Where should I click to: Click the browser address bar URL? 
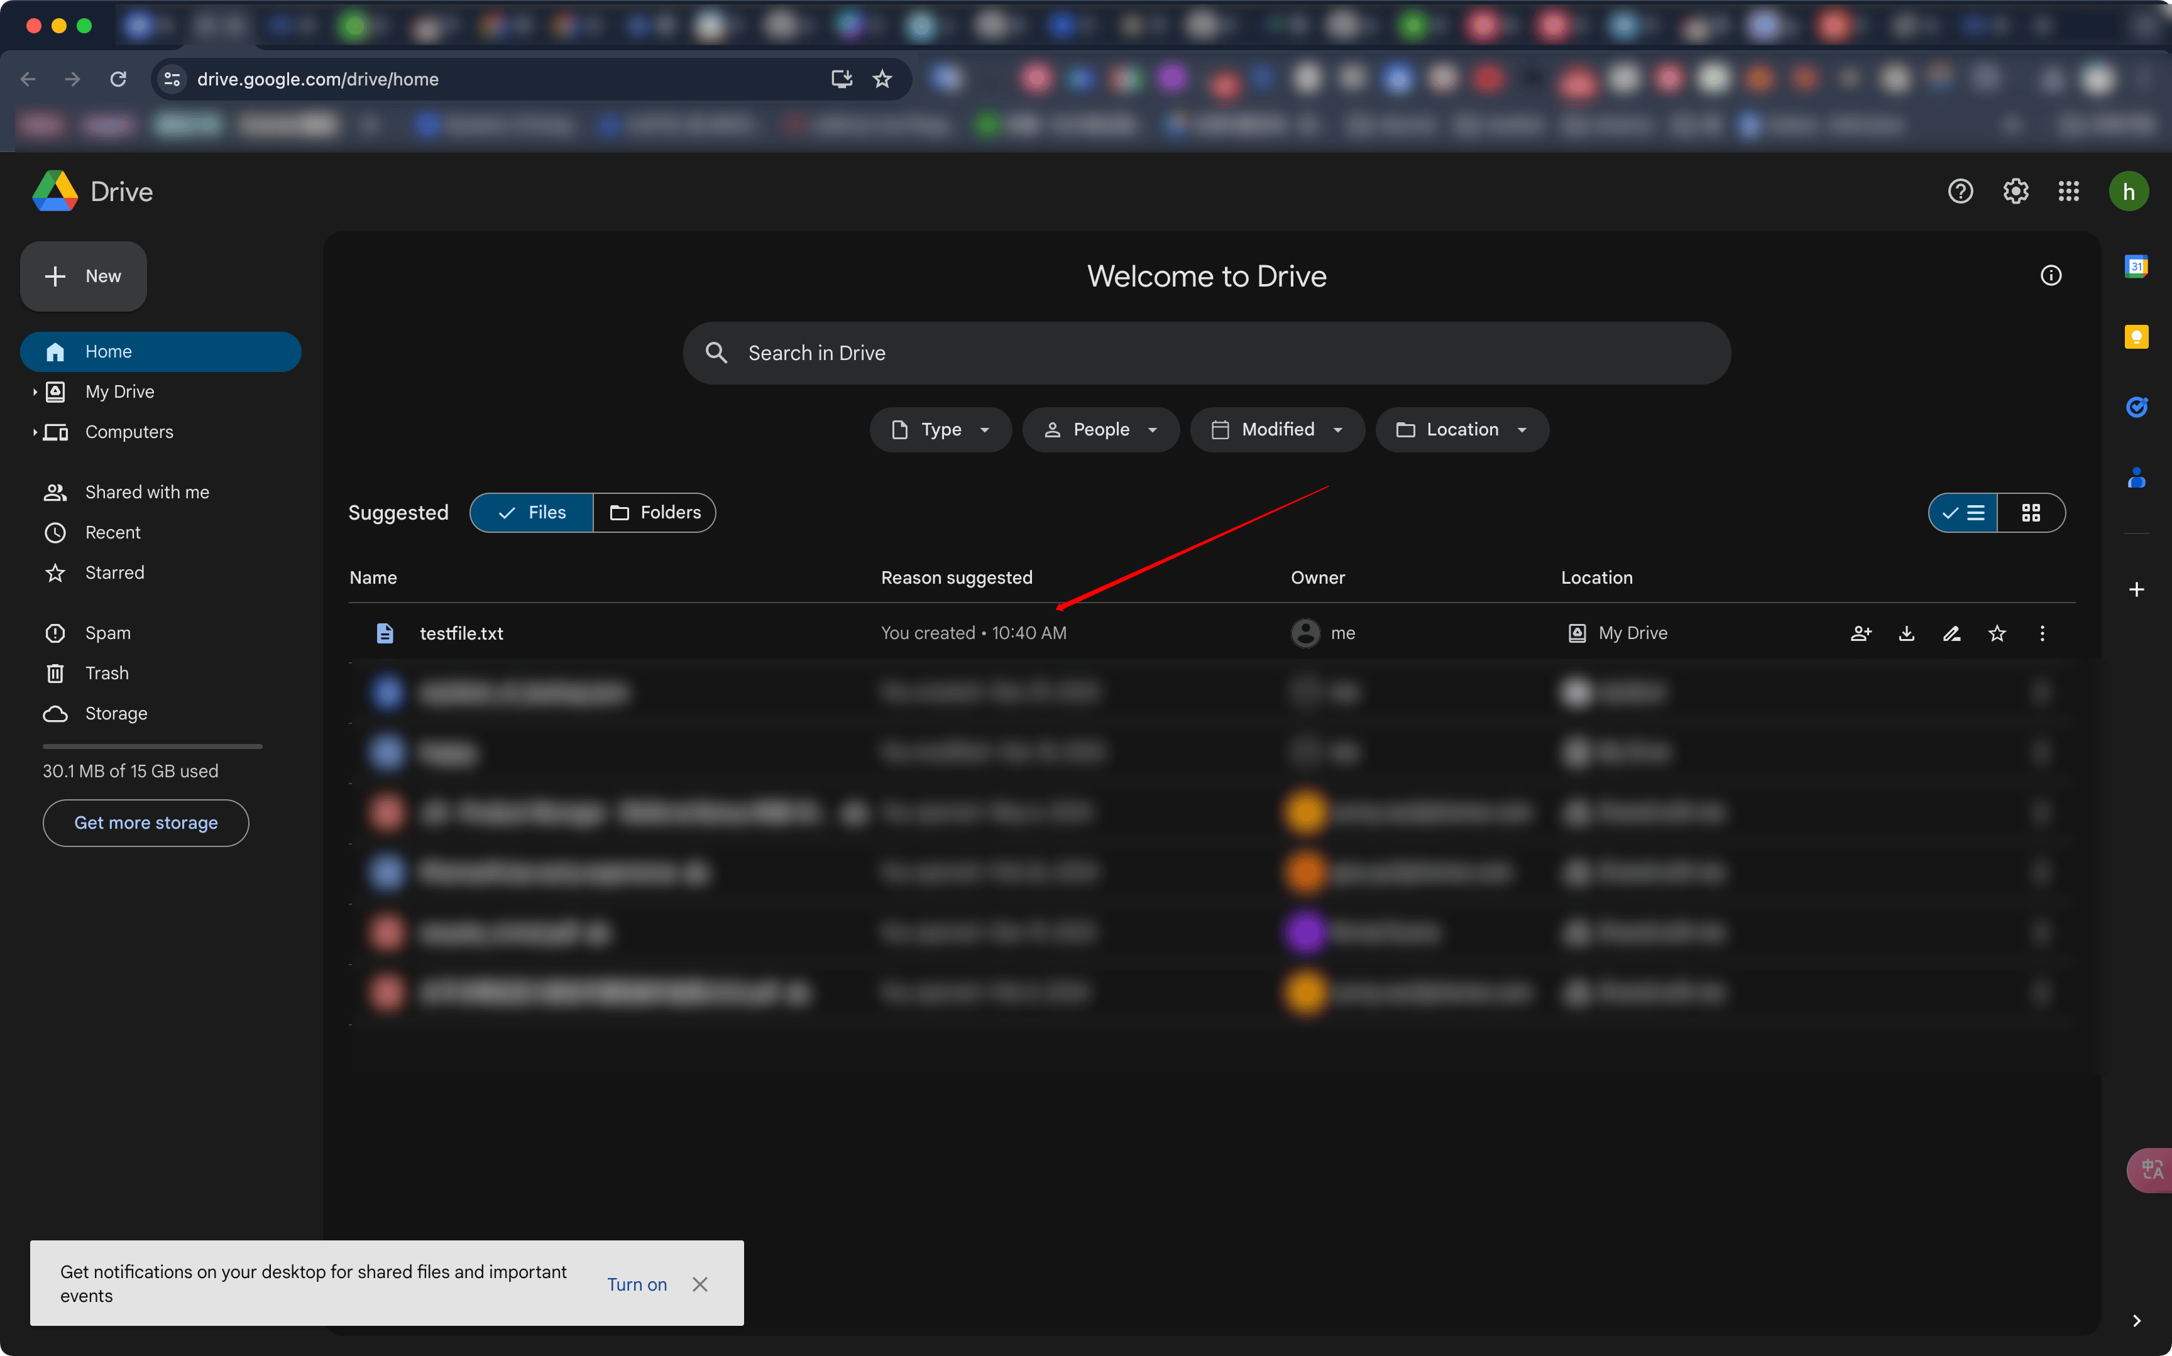coord(317,79)
